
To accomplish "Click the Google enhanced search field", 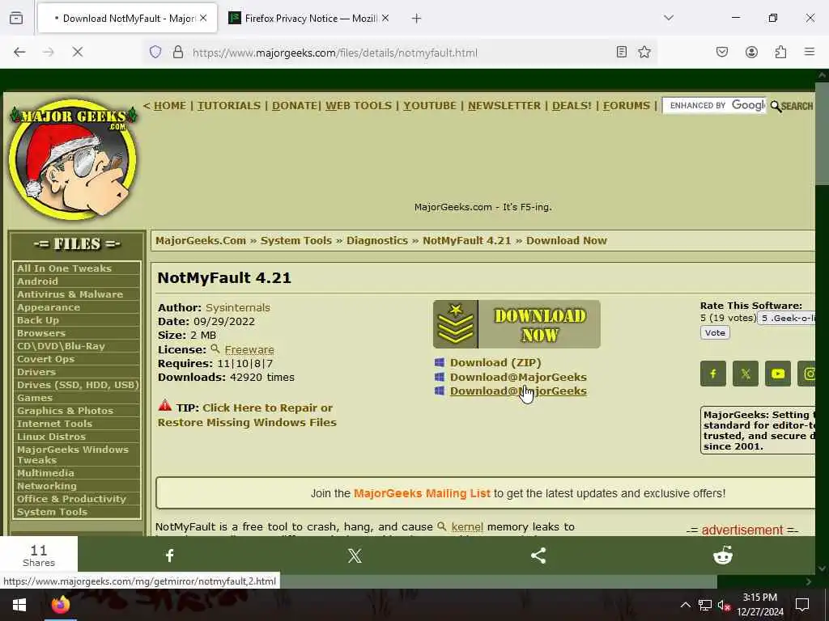I will (x=714, y=106).
